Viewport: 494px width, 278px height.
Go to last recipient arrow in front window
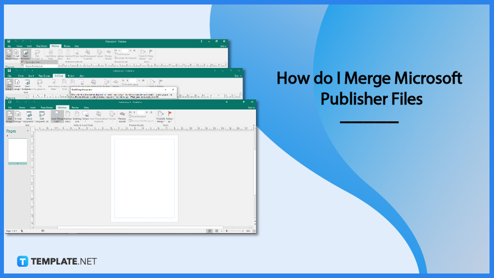point(151,112)
